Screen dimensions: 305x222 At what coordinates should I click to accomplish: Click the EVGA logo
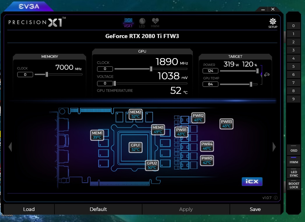29,6
